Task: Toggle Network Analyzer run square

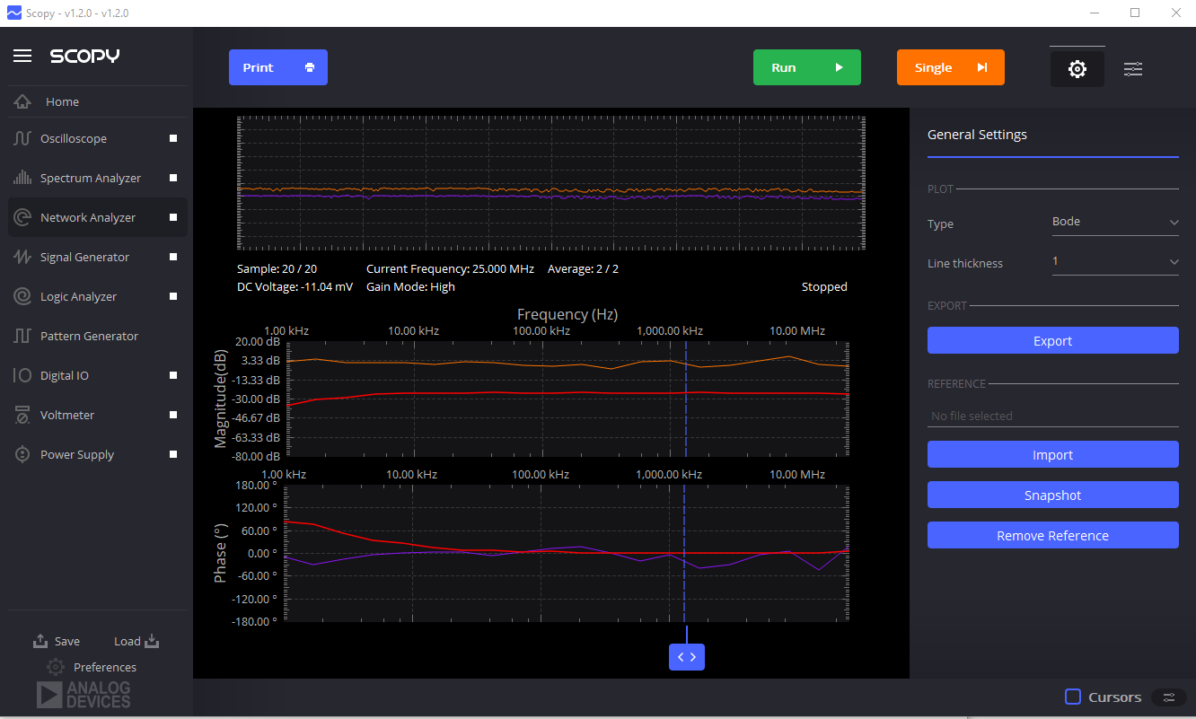Action: click(x=173, y=217)
